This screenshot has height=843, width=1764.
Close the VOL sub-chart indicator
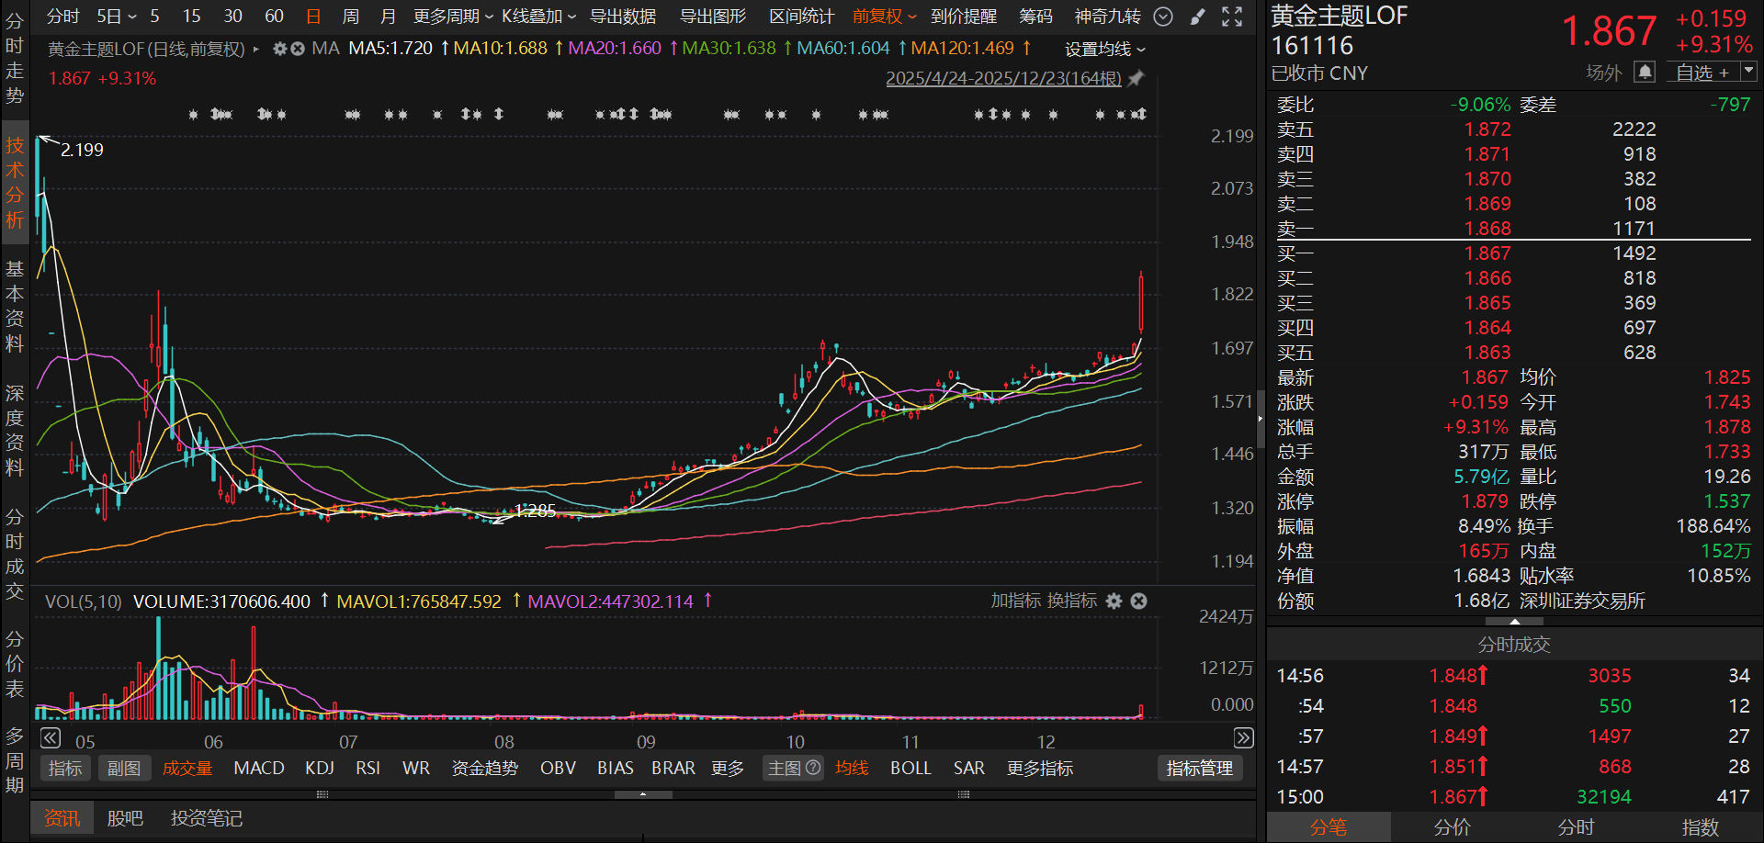click(1138, 601)
